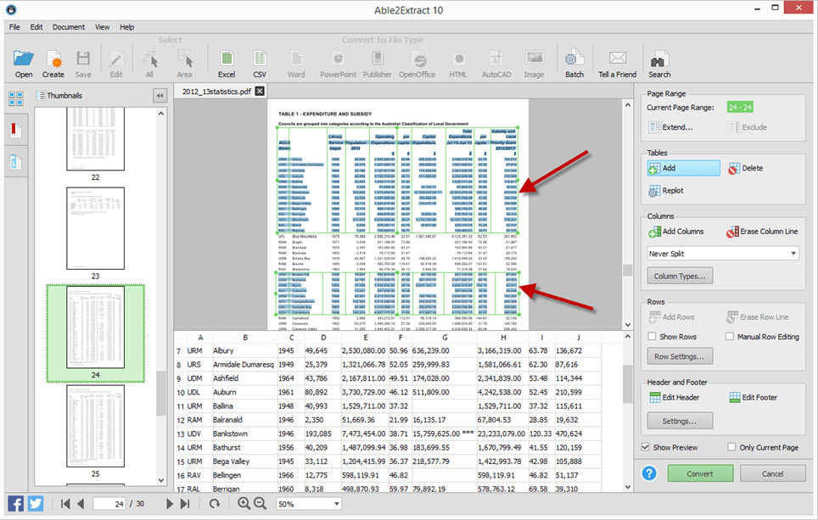This screenshot has width=818, height=520.
Task: Click the green Convert button
Action: tap(700, 473)
